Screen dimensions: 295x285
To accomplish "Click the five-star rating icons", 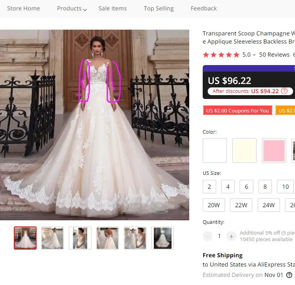I will [x=221, y=55].
